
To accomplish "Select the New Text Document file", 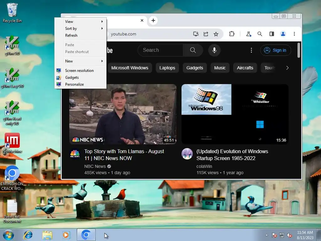I will 12,211.
